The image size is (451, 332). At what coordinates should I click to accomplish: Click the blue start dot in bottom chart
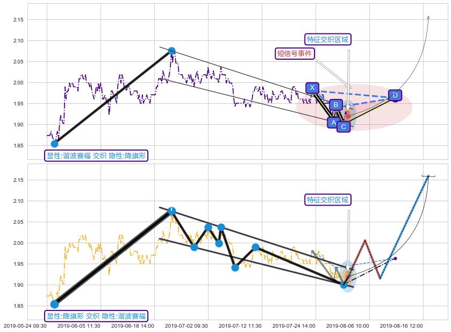point(54,305)
